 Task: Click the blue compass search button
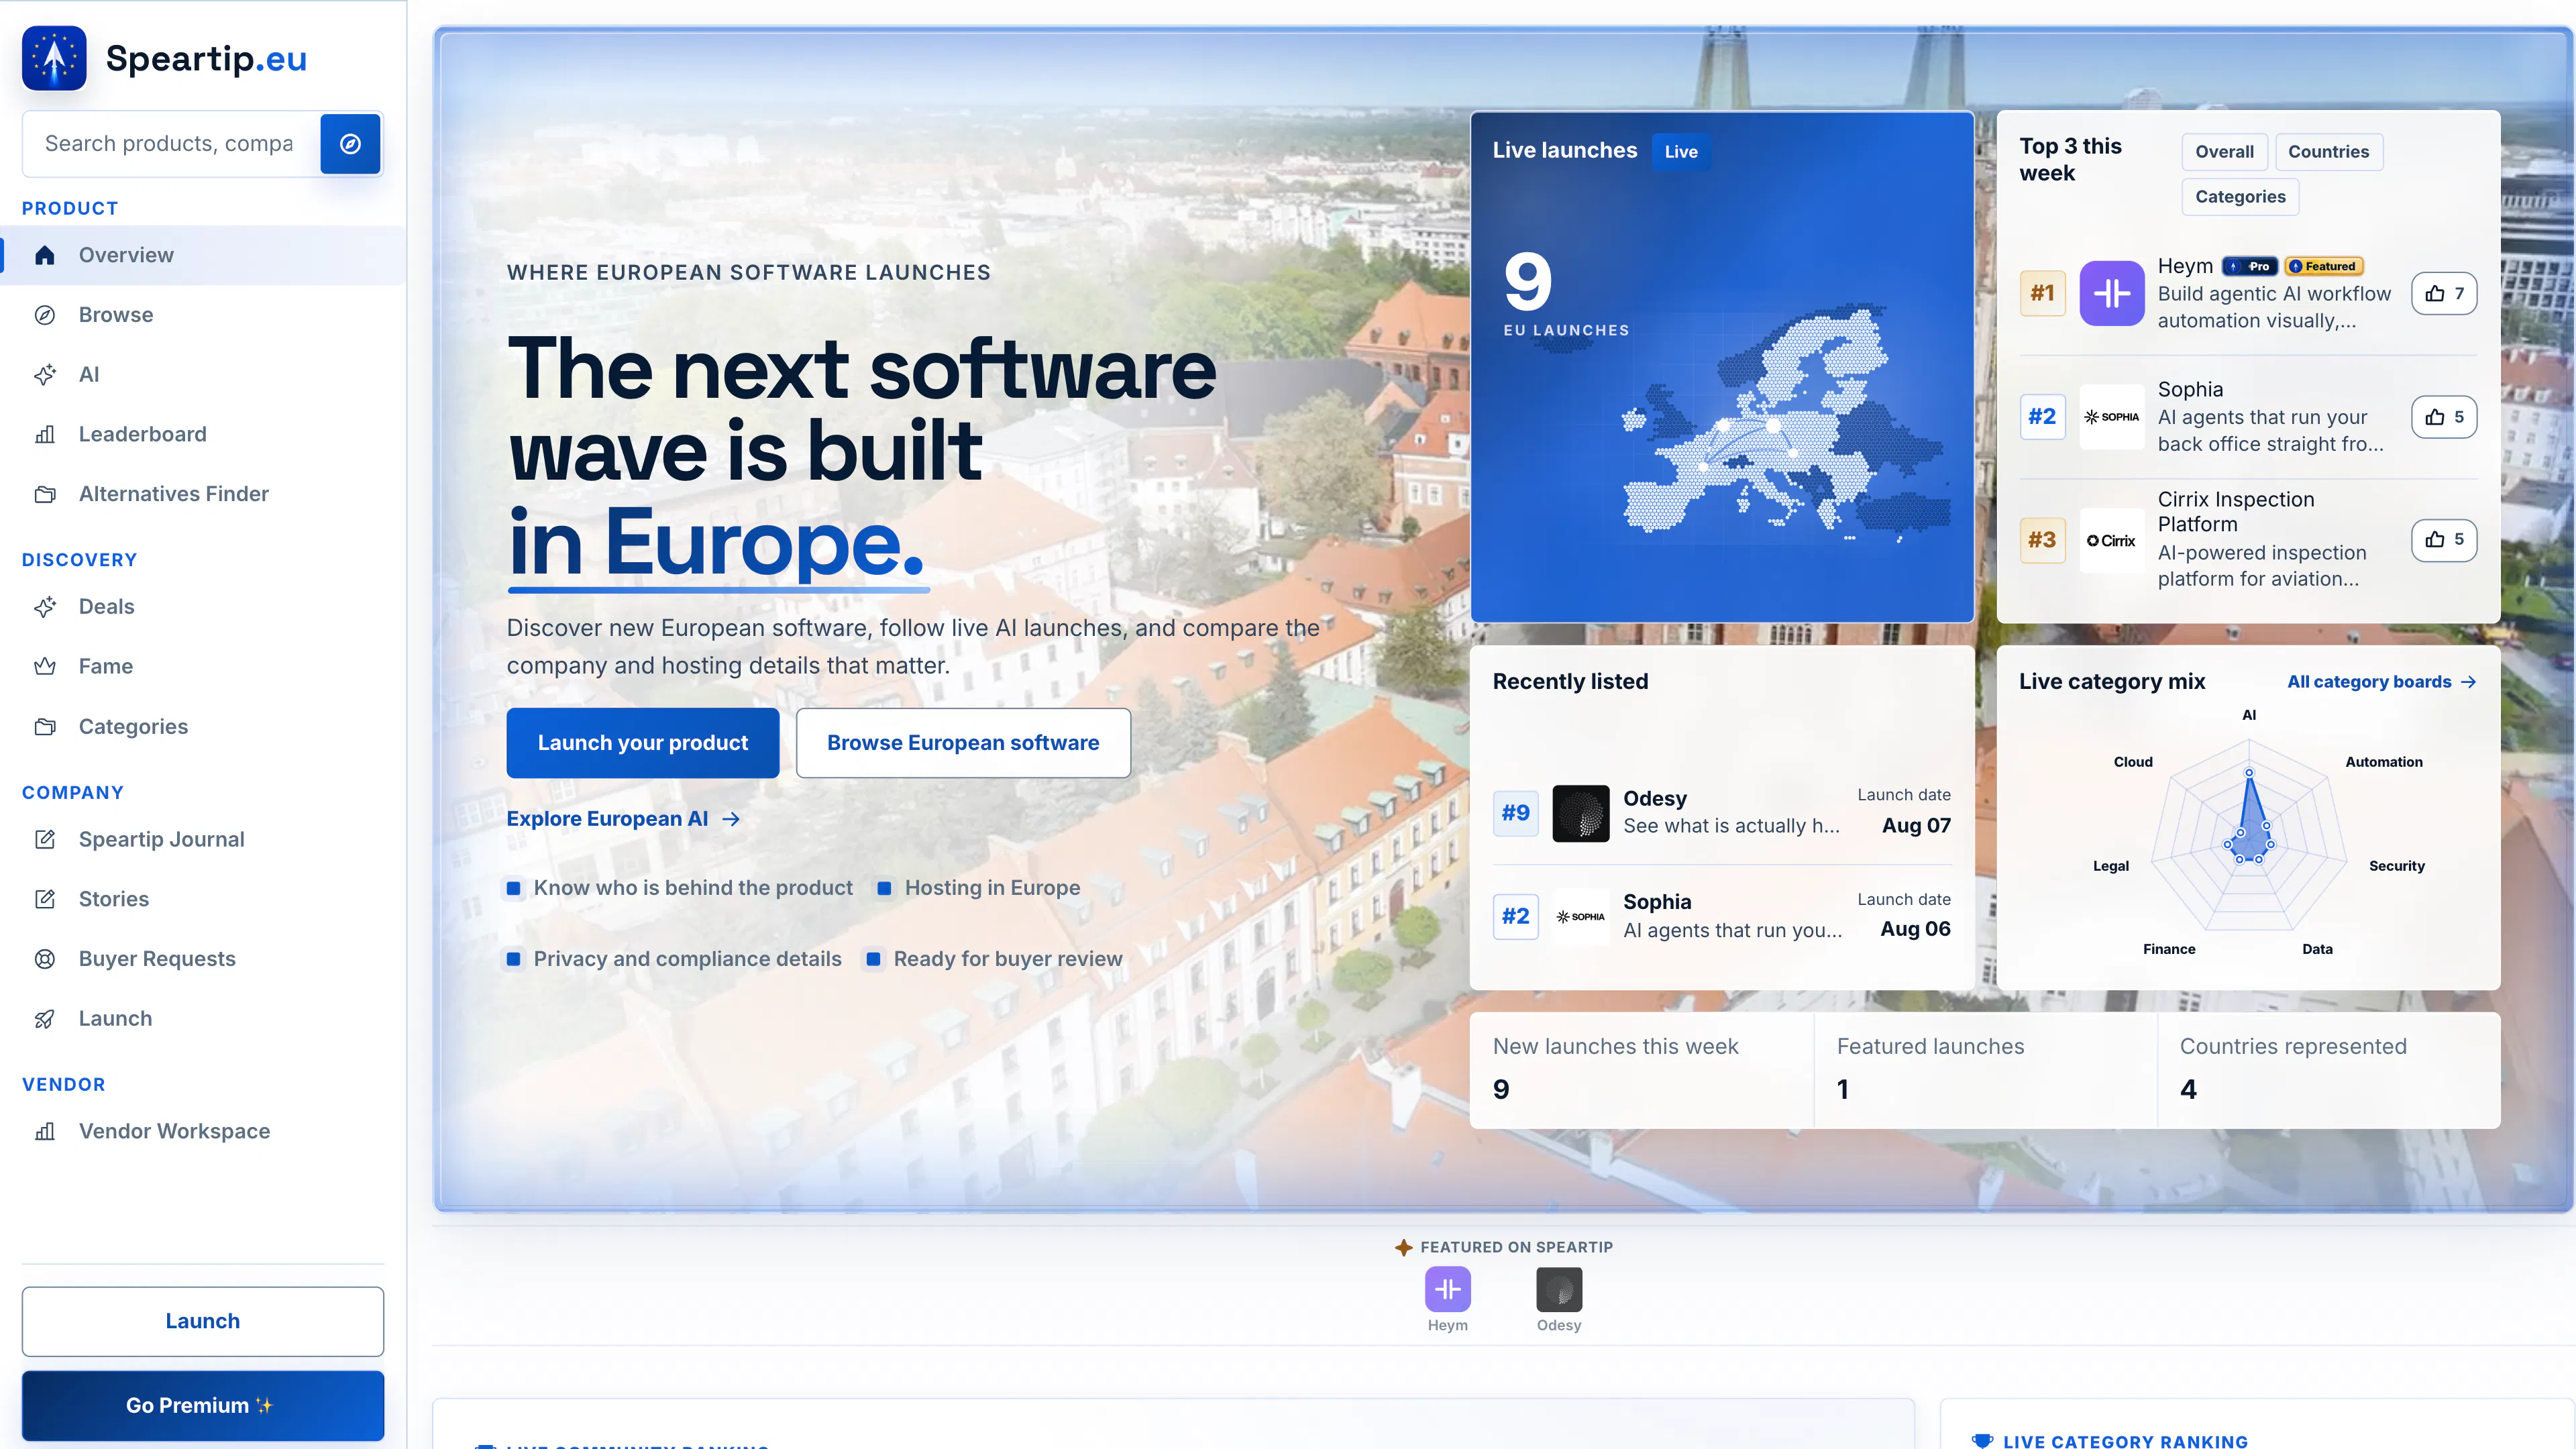tap(350, 144)
